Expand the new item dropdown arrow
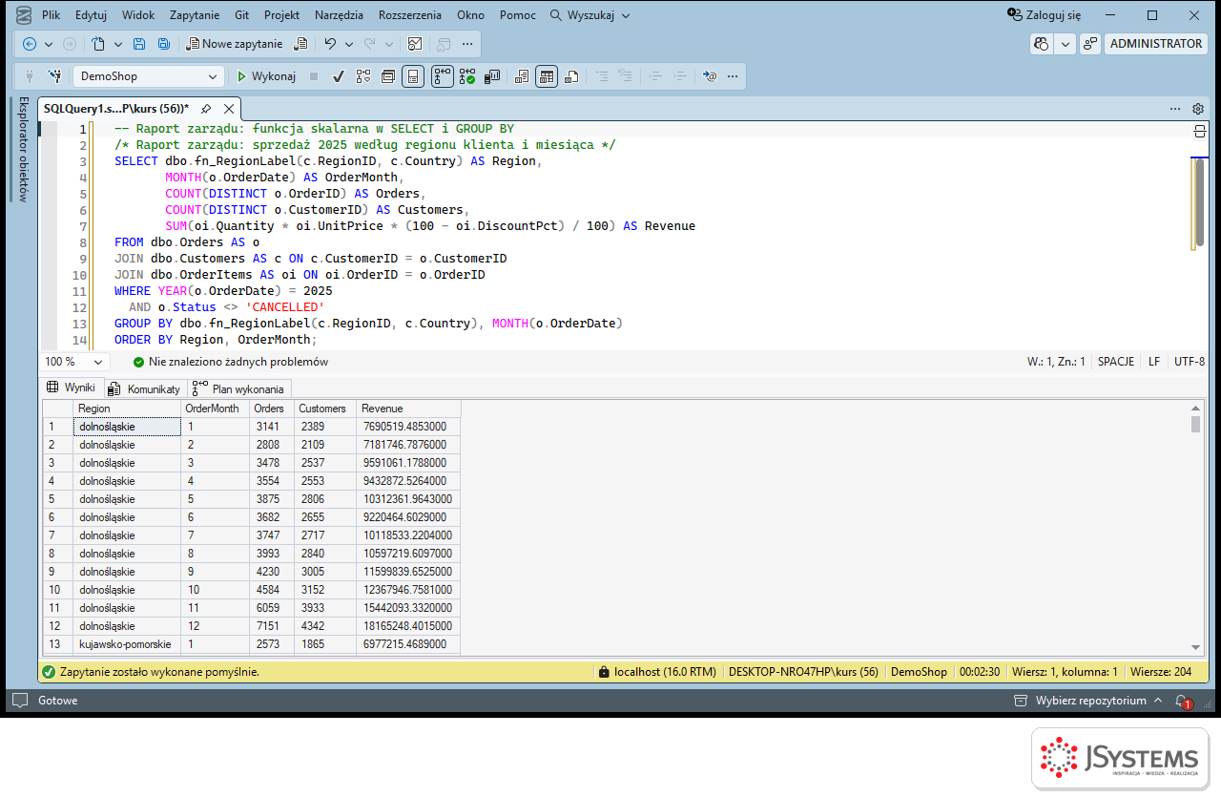The width and height of the screenshot is (1221, 797). click(118, 44)
